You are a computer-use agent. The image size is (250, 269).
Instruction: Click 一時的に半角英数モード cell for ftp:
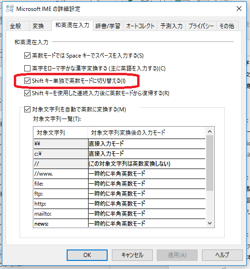147,194
